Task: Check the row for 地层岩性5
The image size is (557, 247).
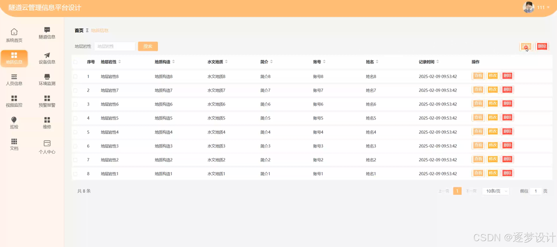Action: coord(75,118)
